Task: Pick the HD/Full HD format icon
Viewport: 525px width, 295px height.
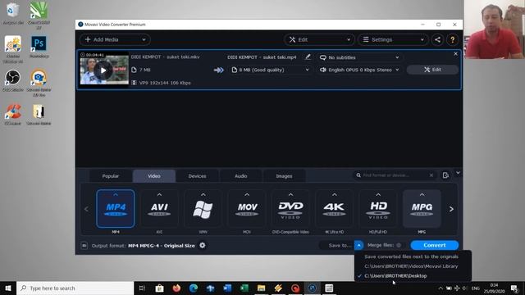Action: [378, 209]
